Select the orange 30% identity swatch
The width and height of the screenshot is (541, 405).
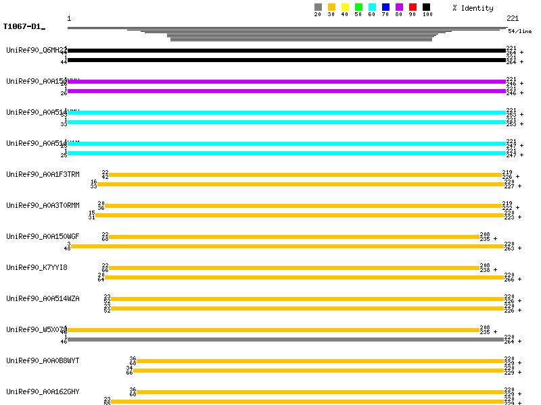click(x=331, y=7)
